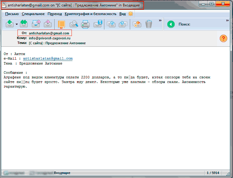Open the Криптография и безопасность menu
233x178 pixels.
coord(91,14)
